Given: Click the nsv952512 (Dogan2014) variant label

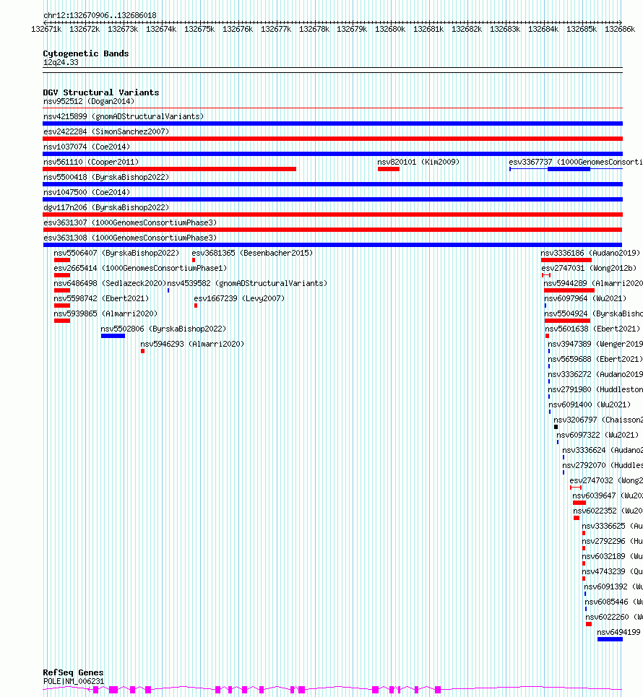Looking at the screenshot, I should pyautogui.click(x=88, y=101).
